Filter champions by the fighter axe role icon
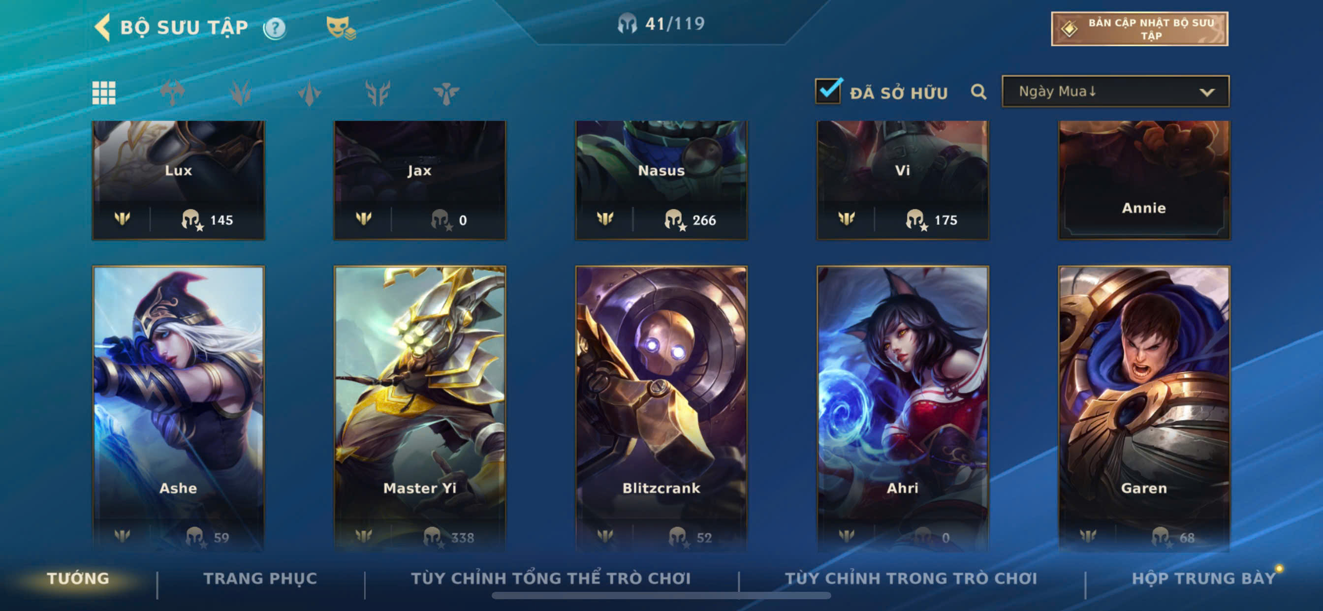 pyautogui.click(x=173, y=93)
